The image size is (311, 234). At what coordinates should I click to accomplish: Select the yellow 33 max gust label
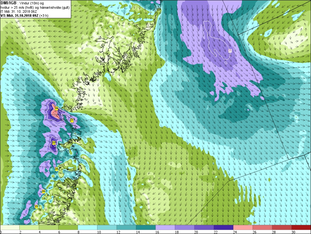54,143
